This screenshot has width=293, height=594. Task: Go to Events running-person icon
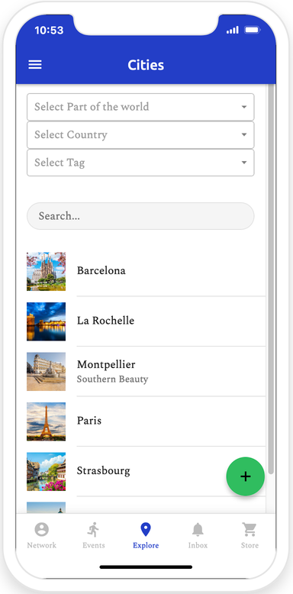93,529
